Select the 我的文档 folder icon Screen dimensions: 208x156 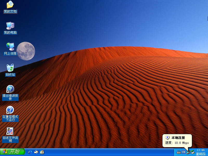click(x=10, y=4)
